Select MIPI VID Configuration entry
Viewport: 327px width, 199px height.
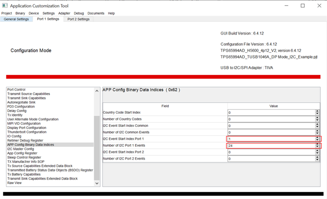(24, 123)
